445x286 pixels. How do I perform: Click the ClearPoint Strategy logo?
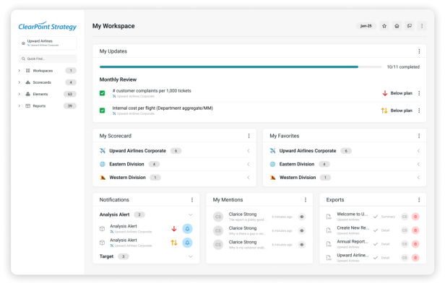[48, 26]
